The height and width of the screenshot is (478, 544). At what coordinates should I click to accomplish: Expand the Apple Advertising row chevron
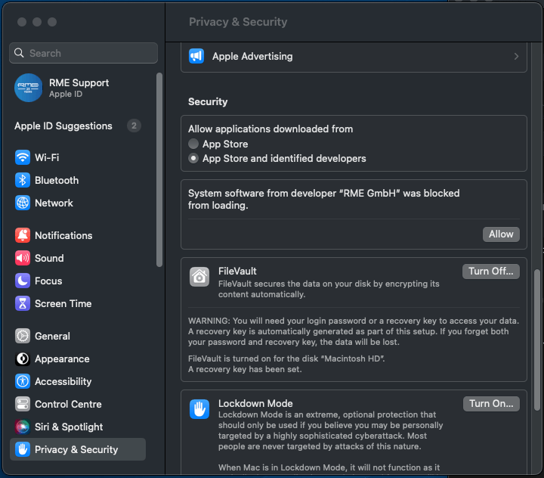click(x=516, y=56)
